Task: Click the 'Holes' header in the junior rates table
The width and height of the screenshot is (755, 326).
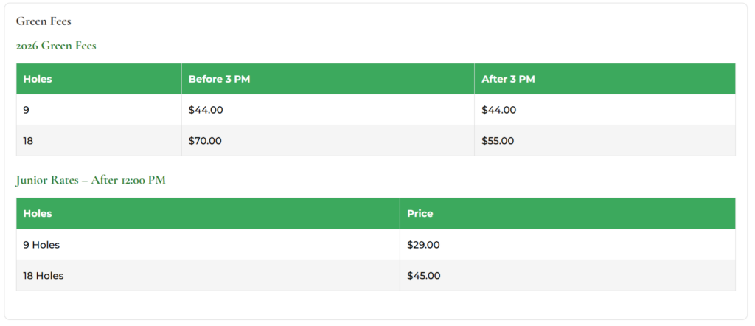Action: tap(38, 213)
